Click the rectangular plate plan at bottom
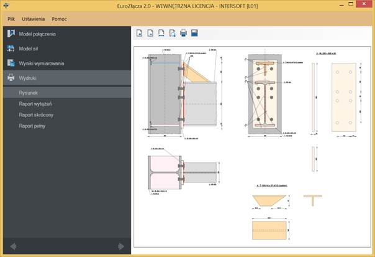Image resolution: width=375 pixels, height=257 pixels. click(269, 230)
